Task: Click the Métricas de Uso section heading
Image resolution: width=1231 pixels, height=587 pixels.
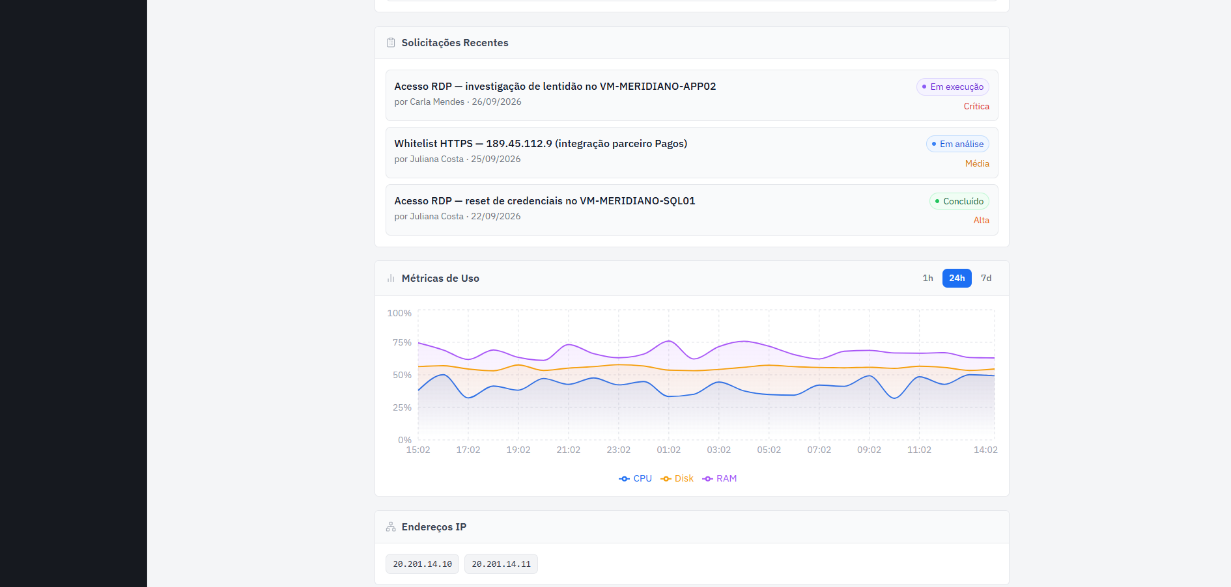Action: tap(440, 279)
